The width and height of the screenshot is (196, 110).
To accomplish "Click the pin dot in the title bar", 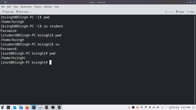I will (x=6, y=2).
